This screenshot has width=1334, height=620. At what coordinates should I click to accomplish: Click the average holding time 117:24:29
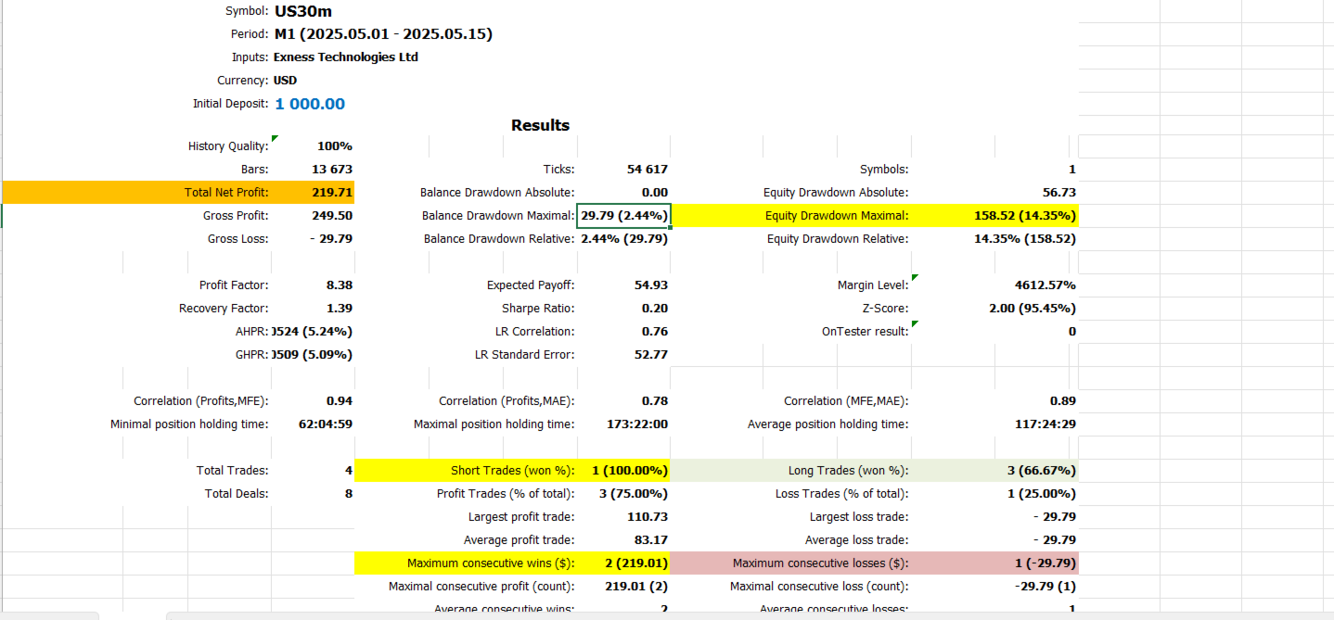pos(1045,424)
